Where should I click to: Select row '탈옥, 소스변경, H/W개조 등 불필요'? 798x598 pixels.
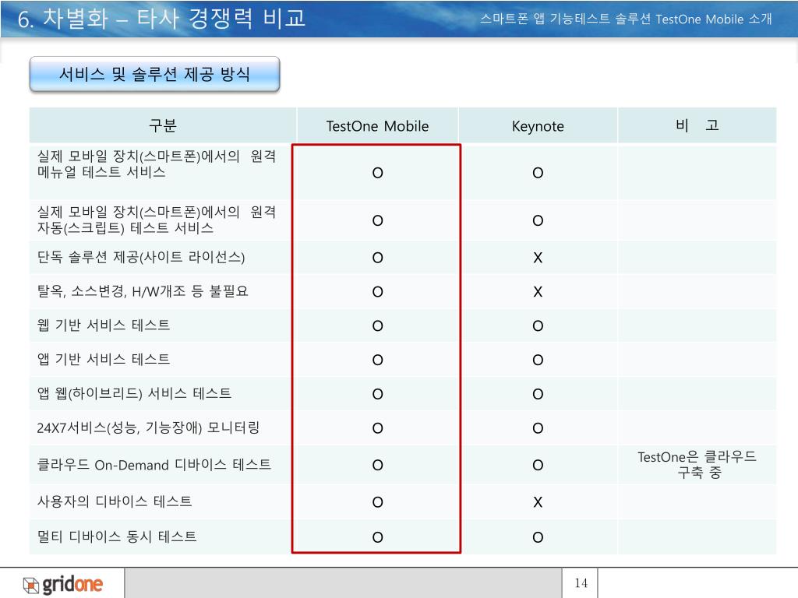coord(403,291)
